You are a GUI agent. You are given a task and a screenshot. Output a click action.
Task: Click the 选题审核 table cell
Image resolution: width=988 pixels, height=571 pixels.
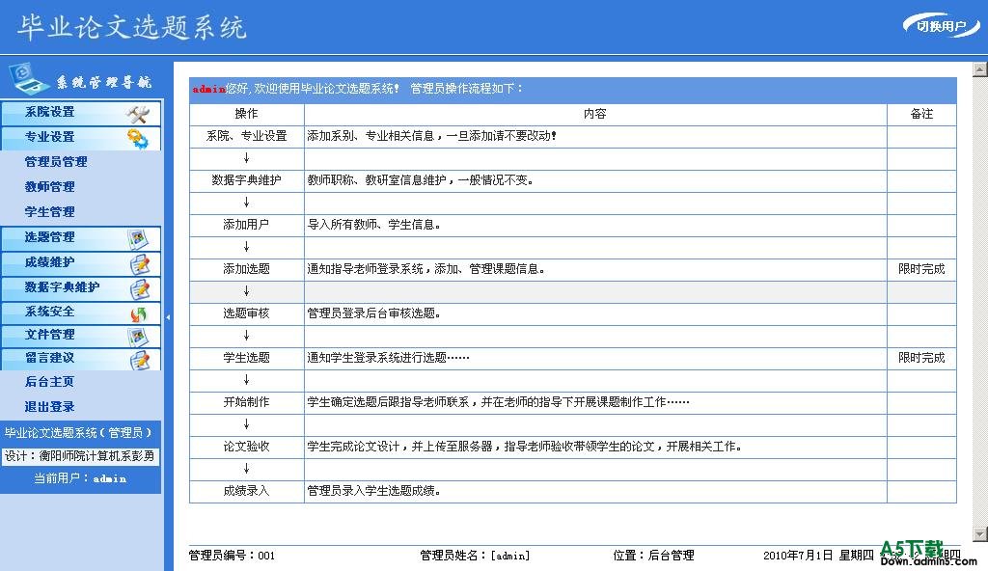pos(246,313)
